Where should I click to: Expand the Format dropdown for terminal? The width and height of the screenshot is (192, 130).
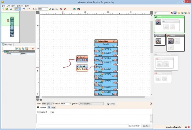click(x=102, y=104)
